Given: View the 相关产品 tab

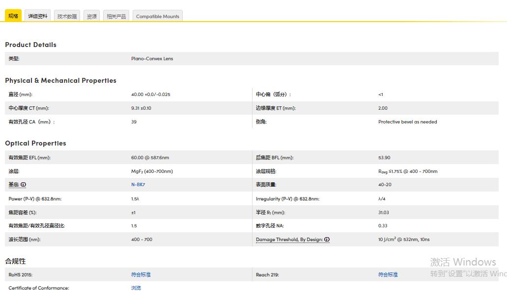Looking at the screenshot, I should click(x=116, y=15).
